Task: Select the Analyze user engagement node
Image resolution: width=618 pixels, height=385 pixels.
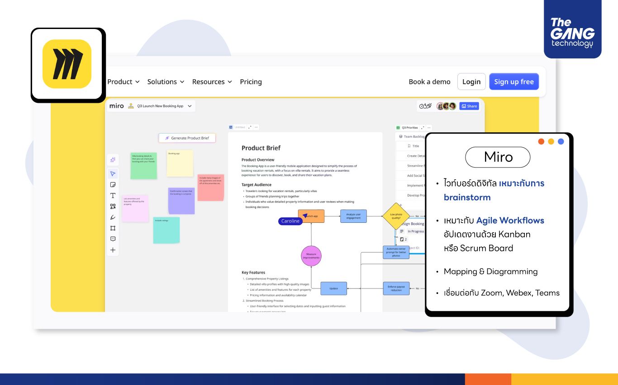Action: click(353, 216)
